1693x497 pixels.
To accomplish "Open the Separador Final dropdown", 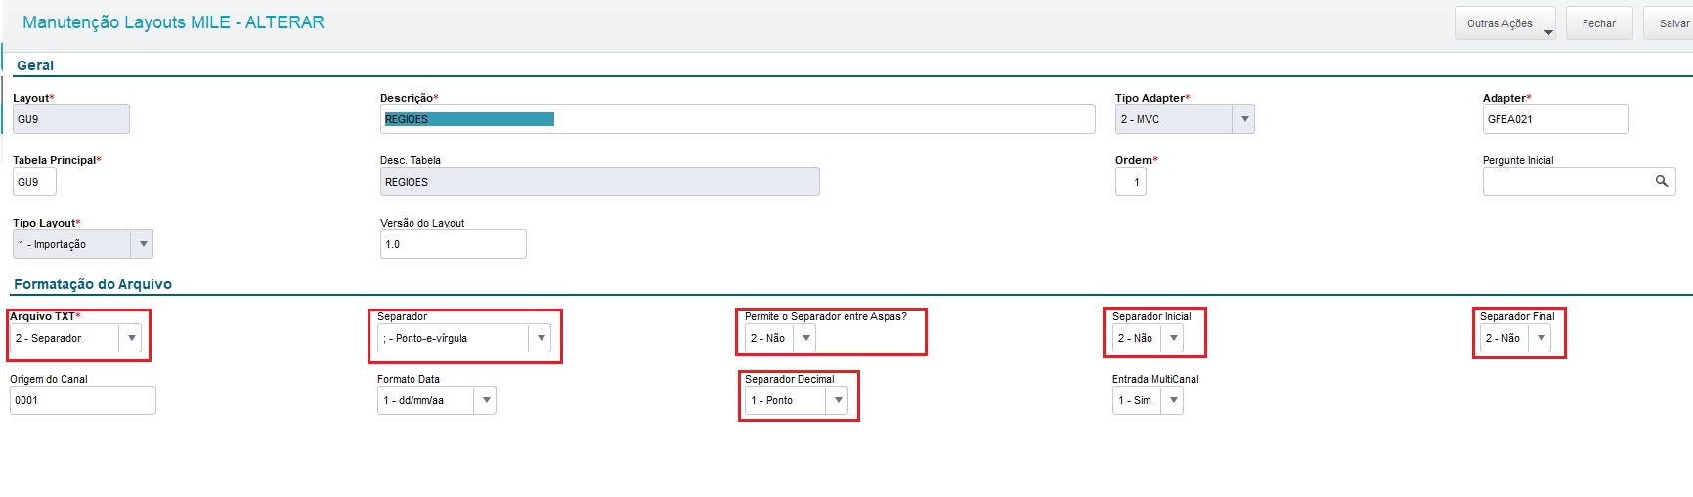I will click(1515, 338).
